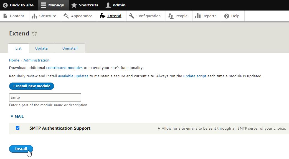Collapse the MAIL module group
The image size is (289, 159).
17,117
